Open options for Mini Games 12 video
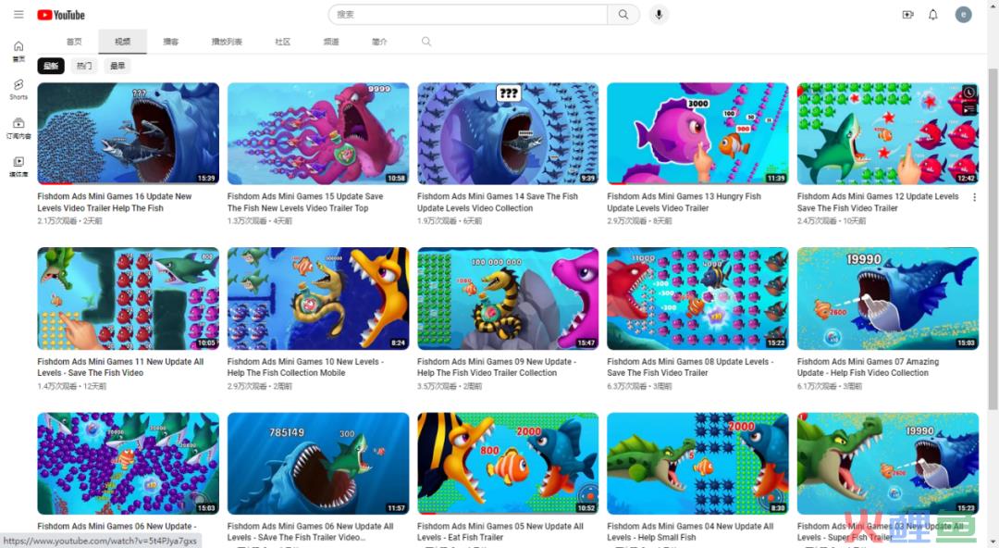 [x=974, y=197]
